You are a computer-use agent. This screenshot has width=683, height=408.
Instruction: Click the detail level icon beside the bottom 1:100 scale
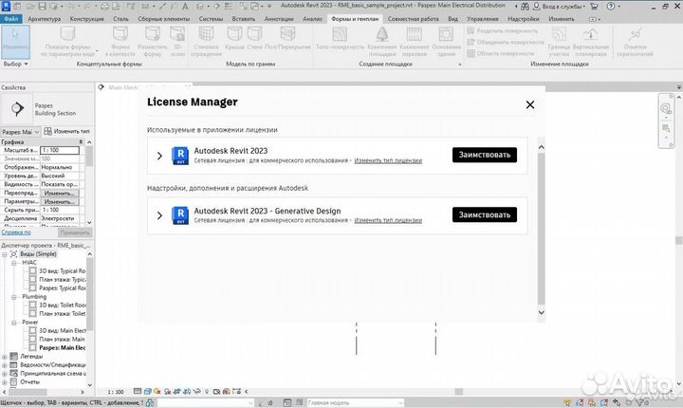pos(138,392)
